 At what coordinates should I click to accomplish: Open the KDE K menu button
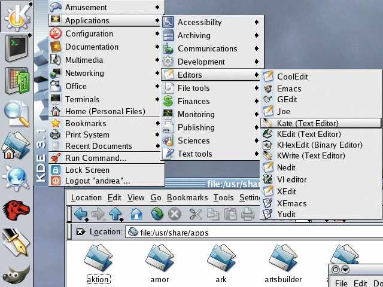[x=16, y=16]
